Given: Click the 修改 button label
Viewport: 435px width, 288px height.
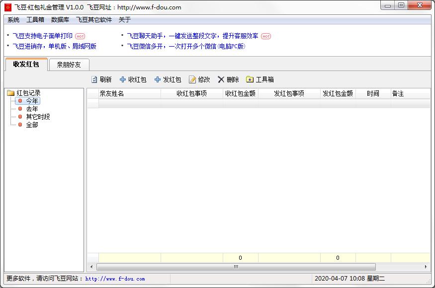Looking at the screenshot, I should (204, 80).
